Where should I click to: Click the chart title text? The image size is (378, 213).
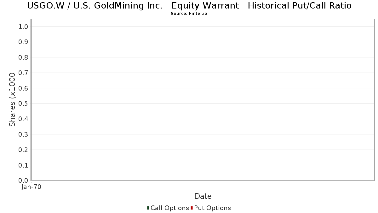(189, 6)
